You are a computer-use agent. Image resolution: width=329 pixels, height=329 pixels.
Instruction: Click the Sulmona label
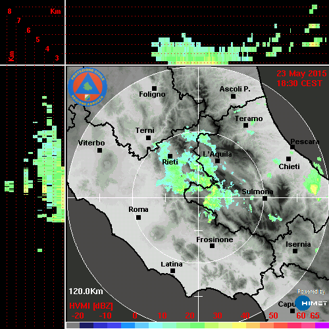click(257, 191)
